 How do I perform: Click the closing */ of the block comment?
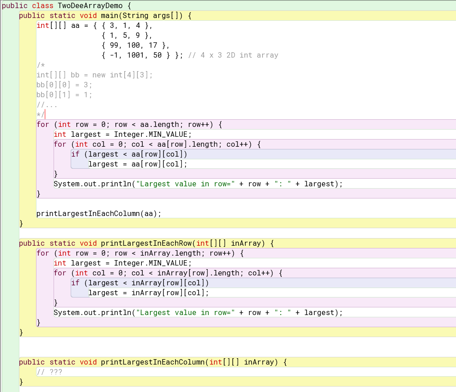[40, 114]
